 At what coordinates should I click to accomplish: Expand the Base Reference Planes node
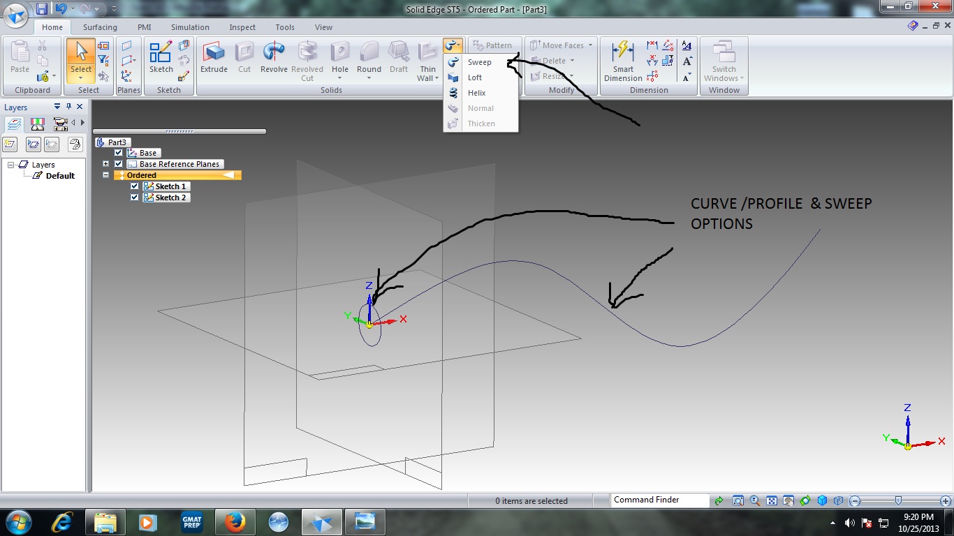coord(105,164)
